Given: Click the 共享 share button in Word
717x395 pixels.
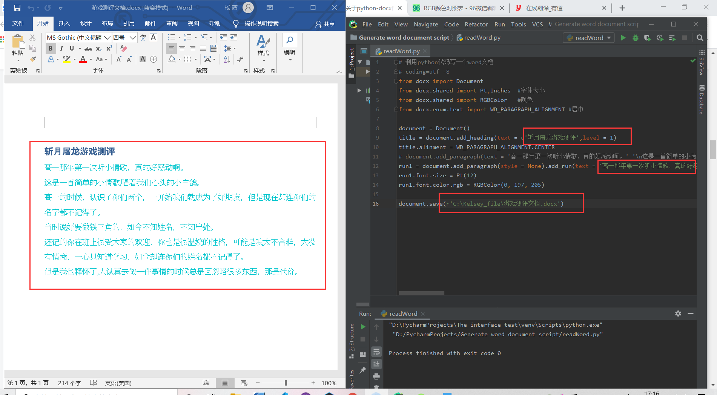Looking at the screenshot, I should click(x=324, y=24).
